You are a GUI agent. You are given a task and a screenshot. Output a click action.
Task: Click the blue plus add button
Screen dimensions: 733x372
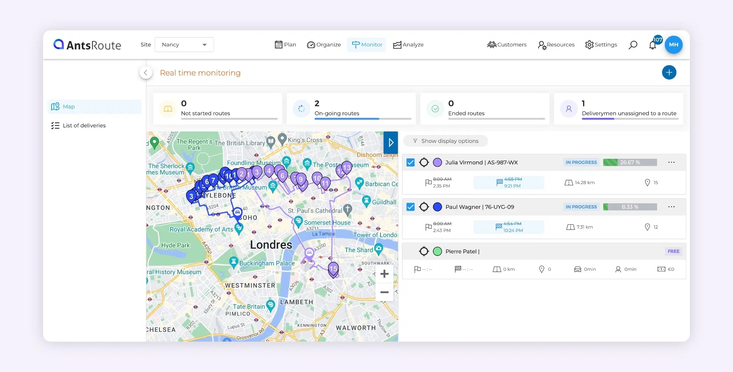click(x=669, y=72)
